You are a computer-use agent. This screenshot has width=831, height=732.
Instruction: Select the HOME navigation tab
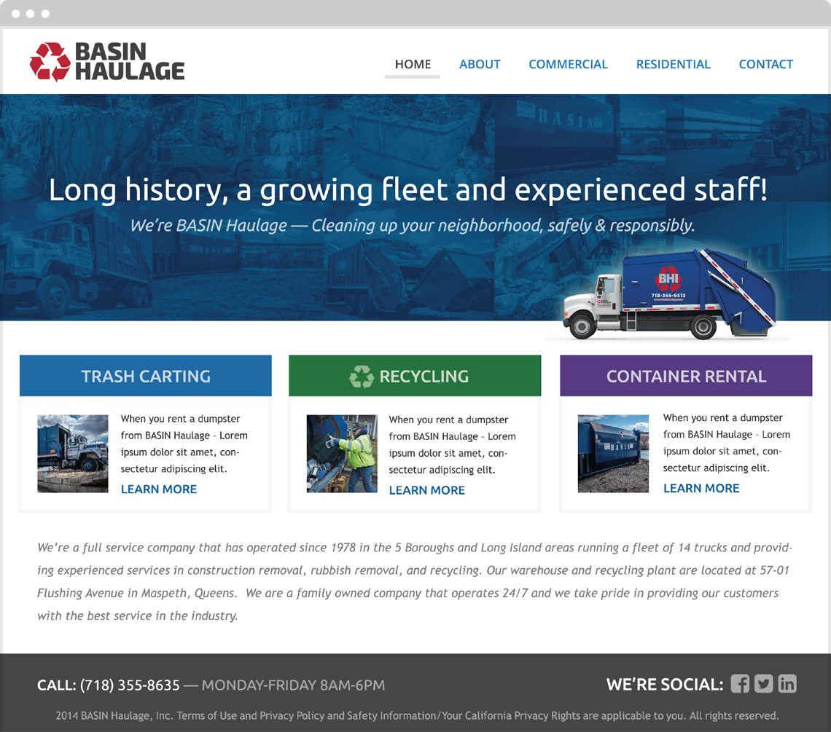[413, 65]
